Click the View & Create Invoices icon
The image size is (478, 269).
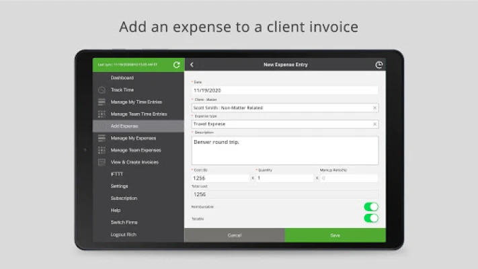101,162
